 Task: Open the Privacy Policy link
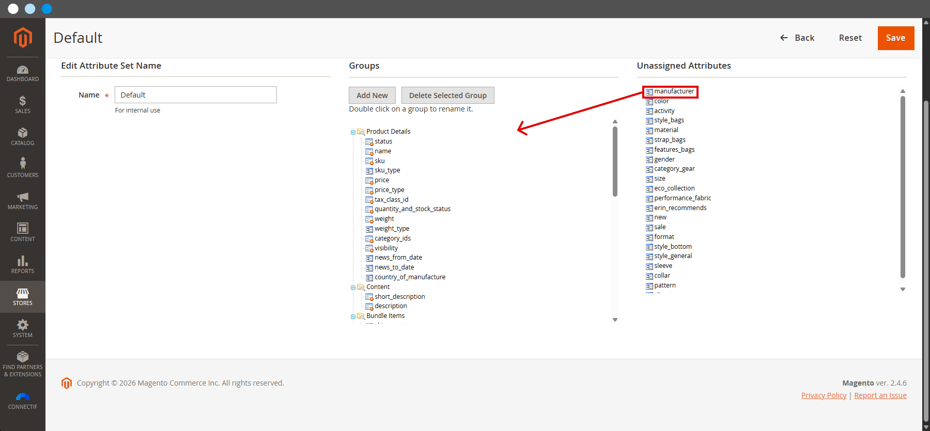click(x=824, y=395)
